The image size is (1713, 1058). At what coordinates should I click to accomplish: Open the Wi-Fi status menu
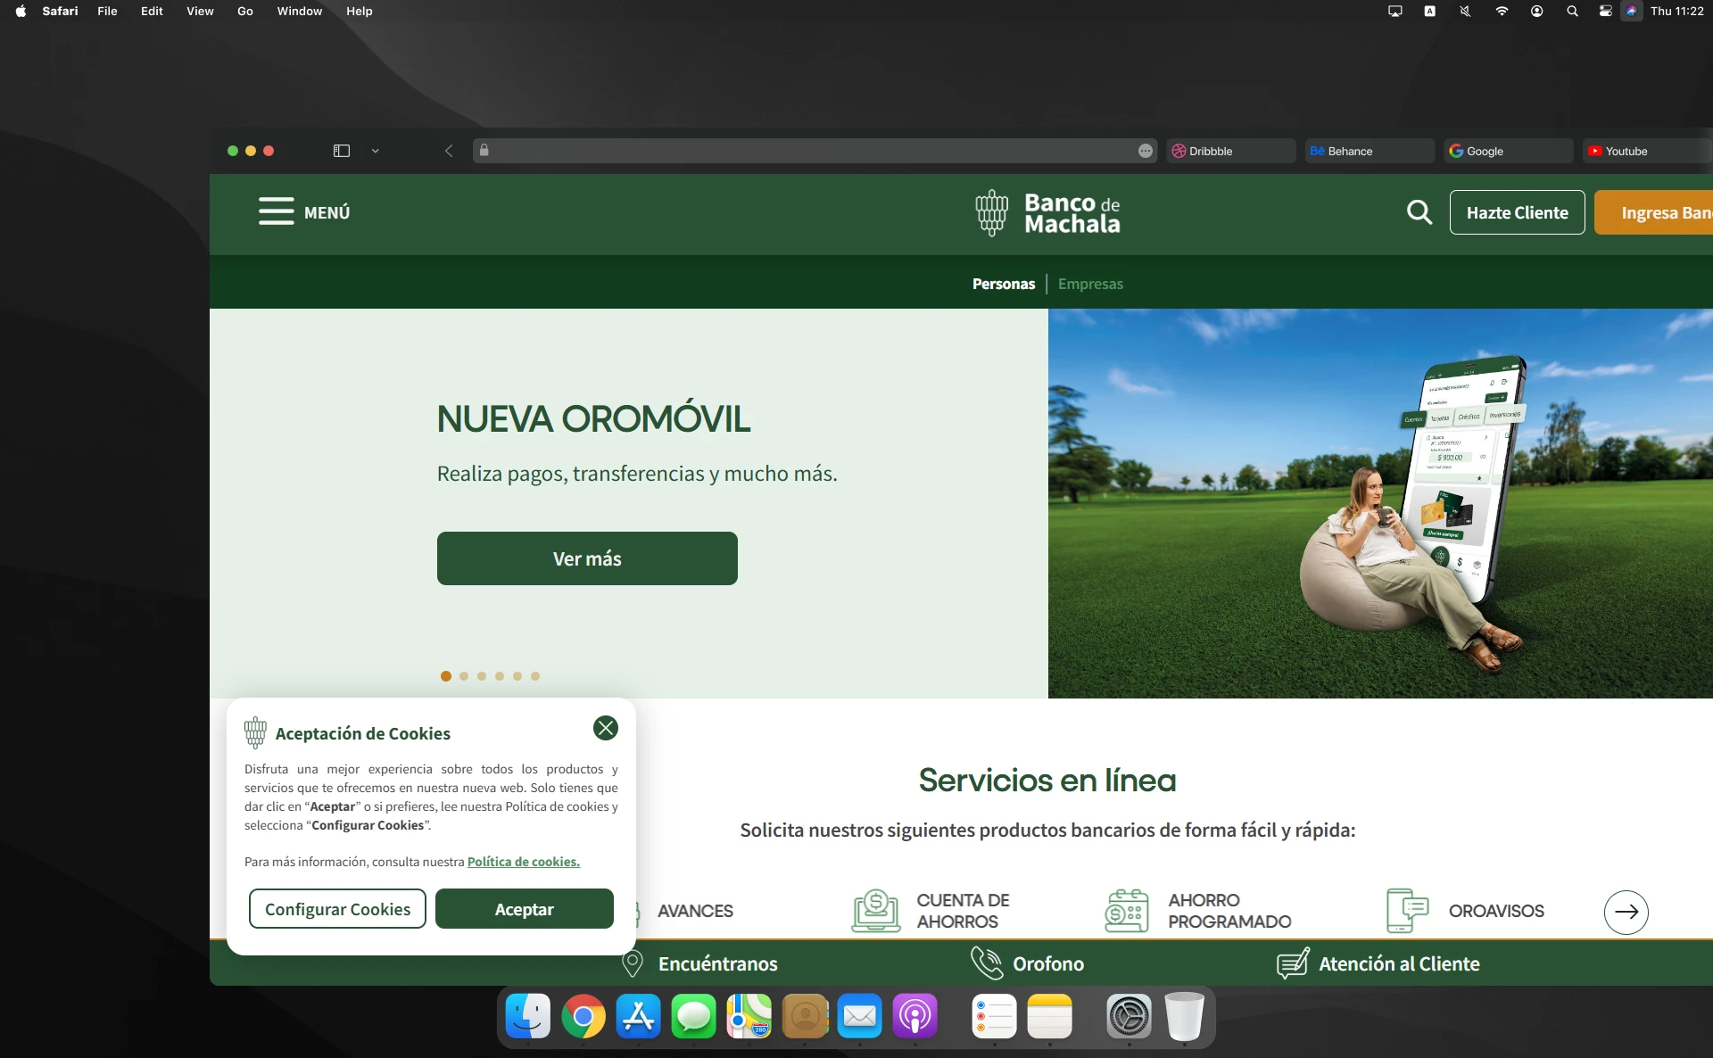(1502, 11)
